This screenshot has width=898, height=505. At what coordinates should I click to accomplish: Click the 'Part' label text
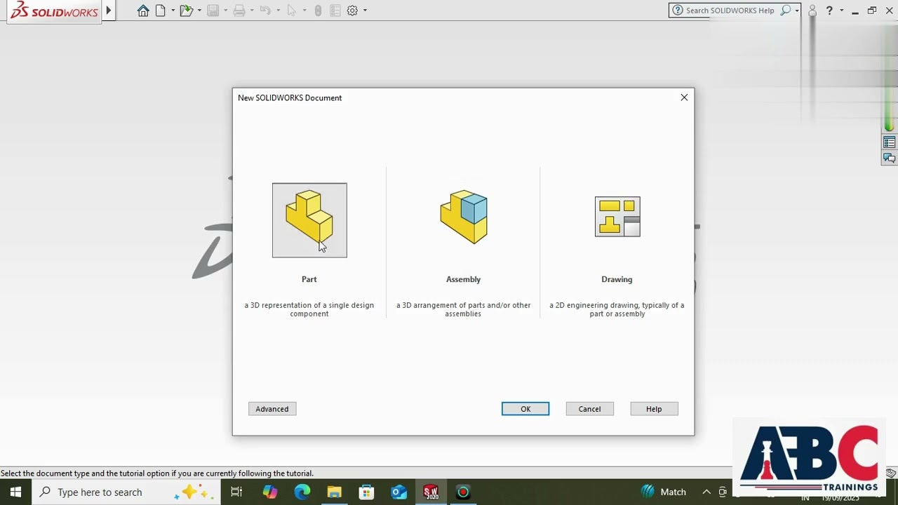309,279
